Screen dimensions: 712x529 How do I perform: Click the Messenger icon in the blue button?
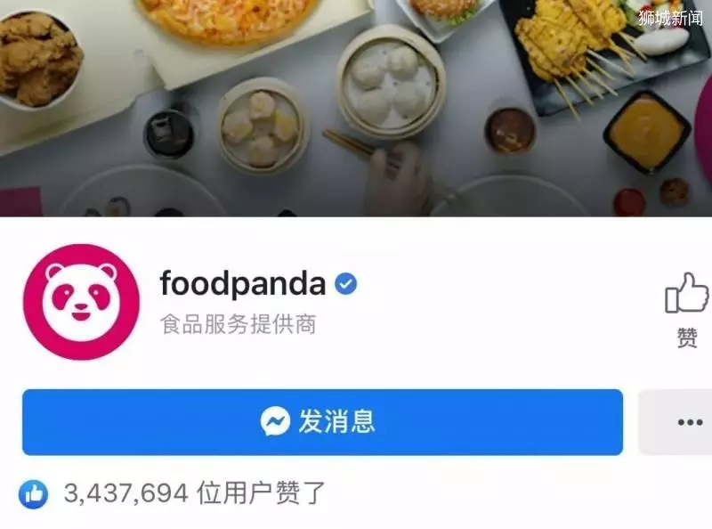coord(275,421)
